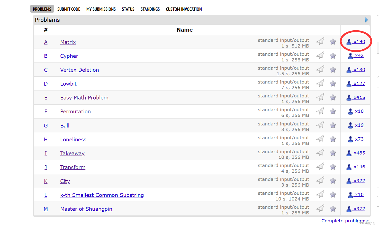Star the Takeaway problem

pos(333,153)
